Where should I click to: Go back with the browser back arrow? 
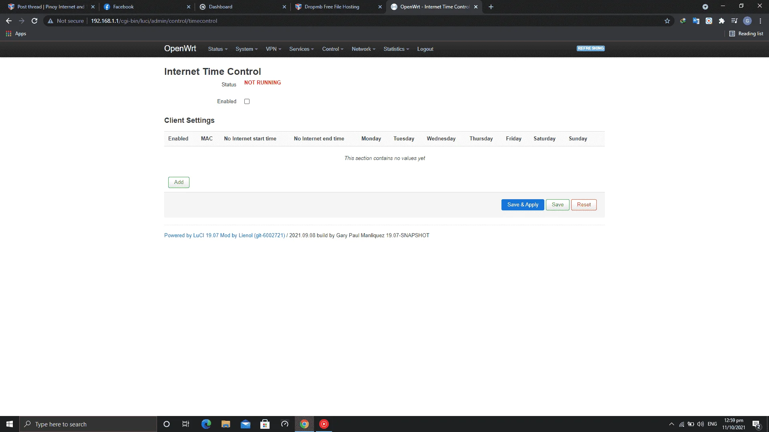point(9,21)
